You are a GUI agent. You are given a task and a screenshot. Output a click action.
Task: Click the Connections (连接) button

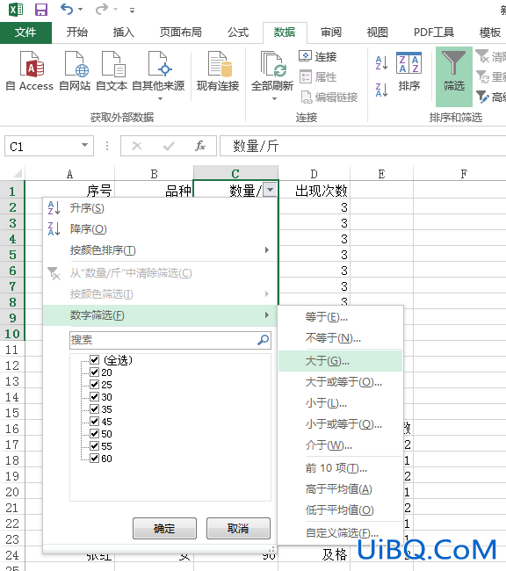[x=318, y=56]
